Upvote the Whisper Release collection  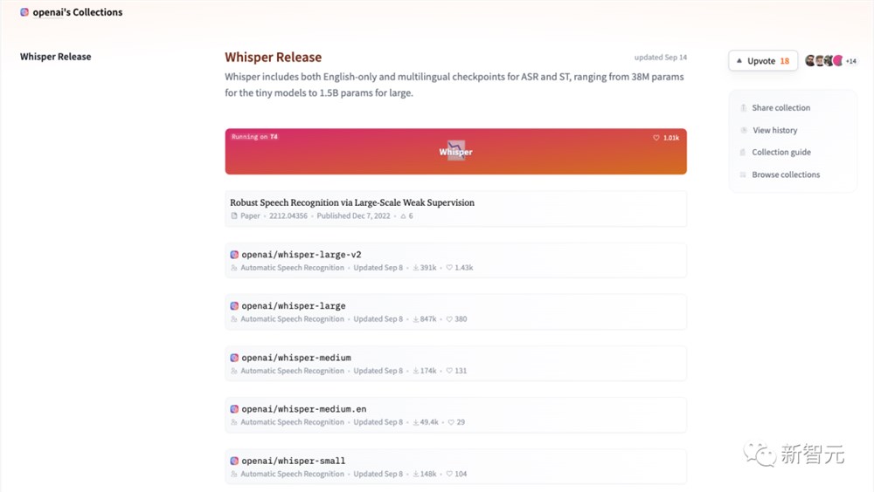[x=759, y=61]
